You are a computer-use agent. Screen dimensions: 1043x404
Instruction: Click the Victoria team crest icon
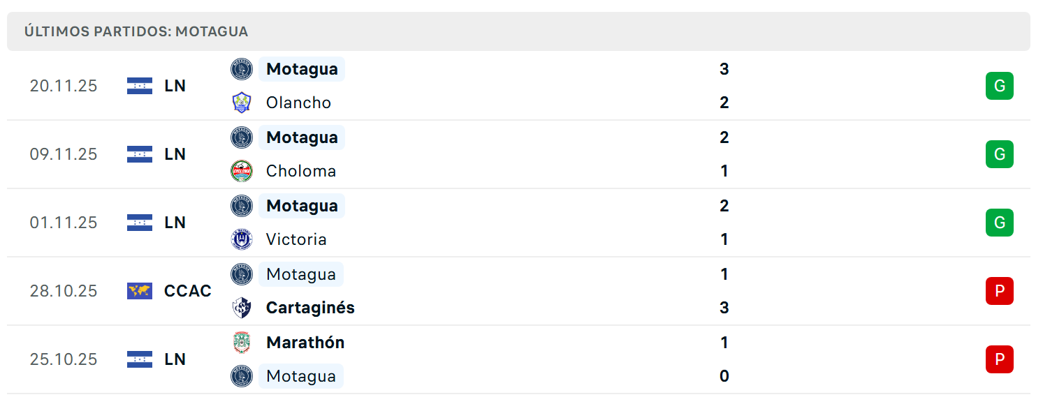[x=241, y=239]
